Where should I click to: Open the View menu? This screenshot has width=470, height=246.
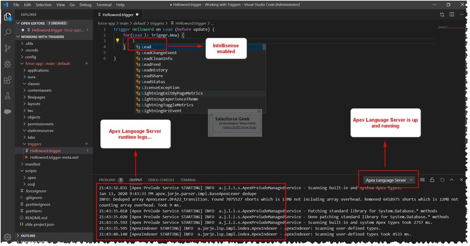[x=60, y=5]
